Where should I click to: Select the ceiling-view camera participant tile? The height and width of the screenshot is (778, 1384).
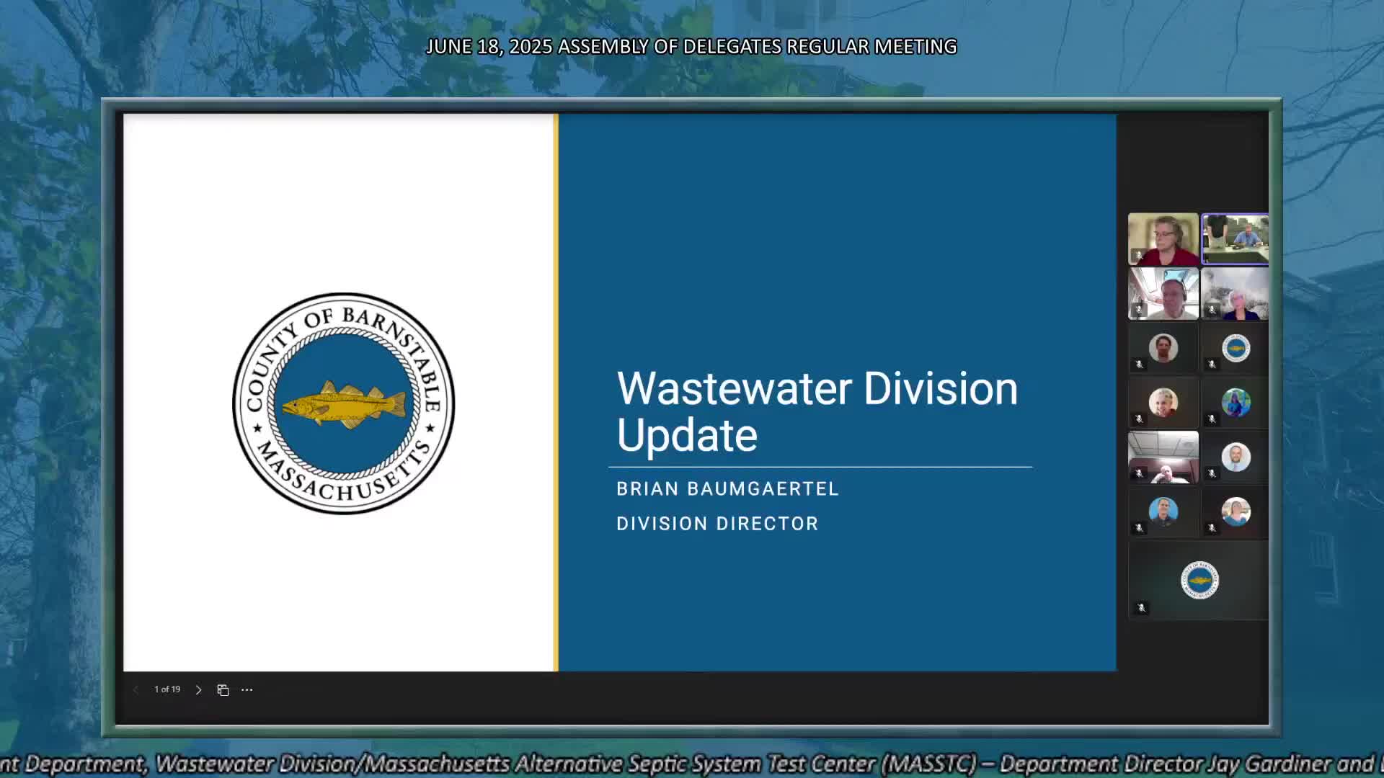point(1163,457)
